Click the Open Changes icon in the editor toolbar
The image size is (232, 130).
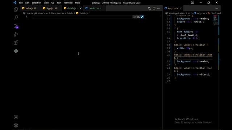(149, 8)
